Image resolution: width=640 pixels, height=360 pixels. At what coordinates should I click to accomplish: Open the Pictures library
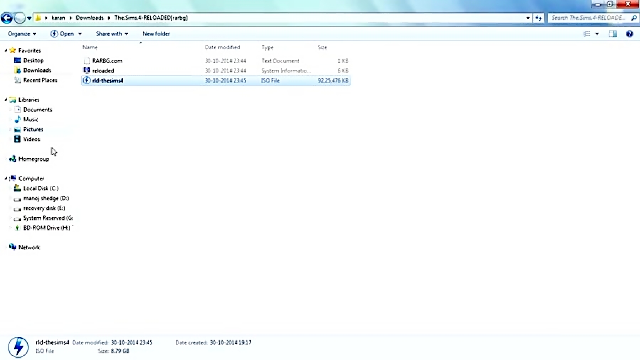point(33,129)
